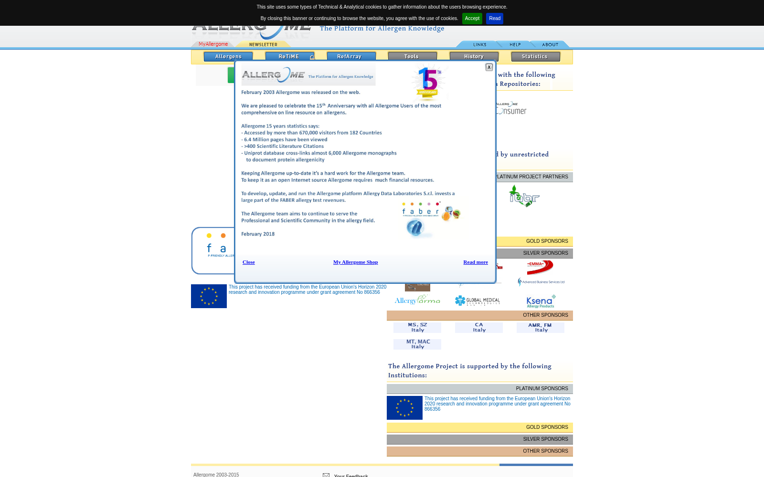Click the EU flag under Platinum Sponsors

(404, 408)
